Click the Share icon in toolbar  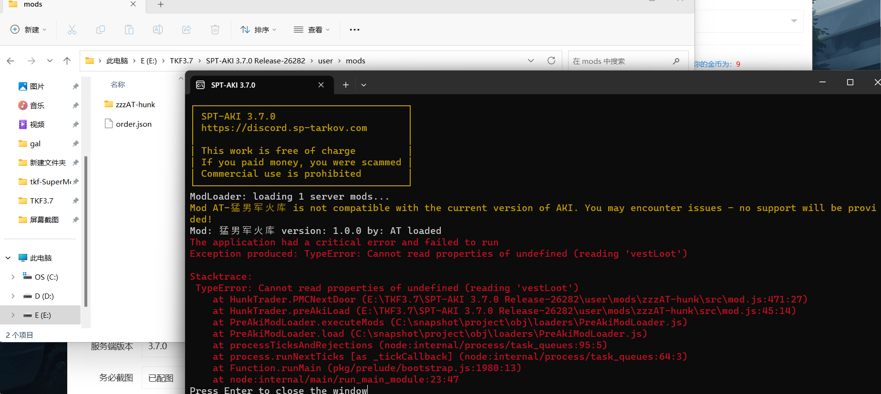pyautogui.click(x=187, y=30)
